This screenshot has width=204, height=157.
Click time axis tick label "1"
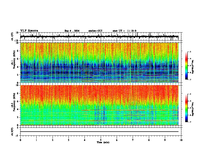coord(36,140)
